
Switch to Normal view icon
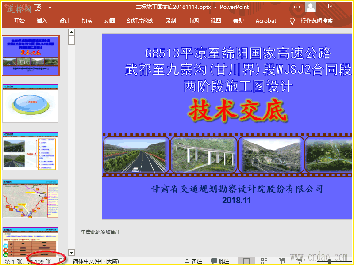coord(246,261)
